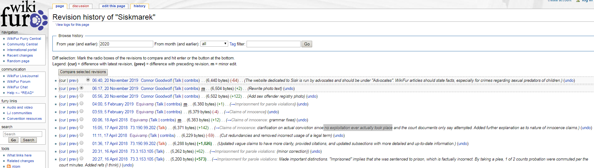Open Connor Goodwolf user on 06:40 revision

(156, 80)
